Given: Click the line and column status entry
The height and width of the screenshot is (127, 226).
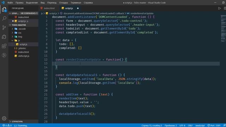Looking at the screenshot, I should pyautogui.click(x=151, y=126).
